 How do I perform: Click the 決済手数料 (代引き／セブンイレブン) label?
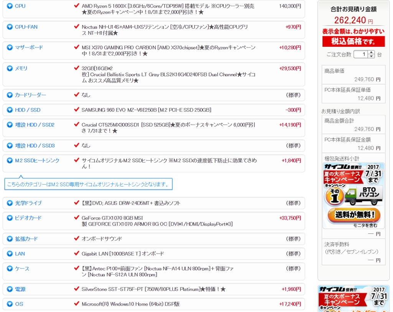point(351,248)
